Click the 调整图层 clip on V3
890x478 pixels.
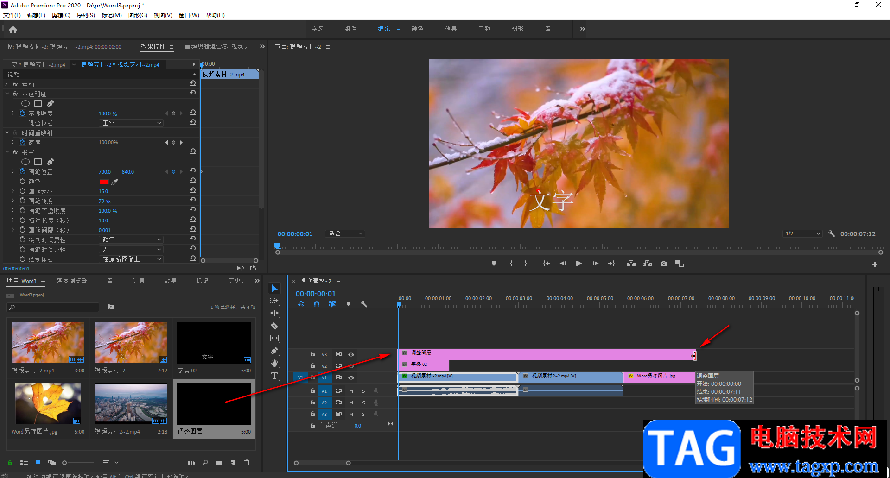tap(546, 354)
